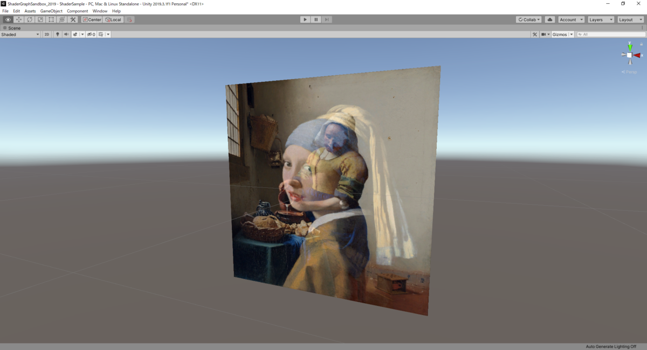Viewport: 647px width, 350px height.
Task: Select the Scale tool
Action: [40, 19]
